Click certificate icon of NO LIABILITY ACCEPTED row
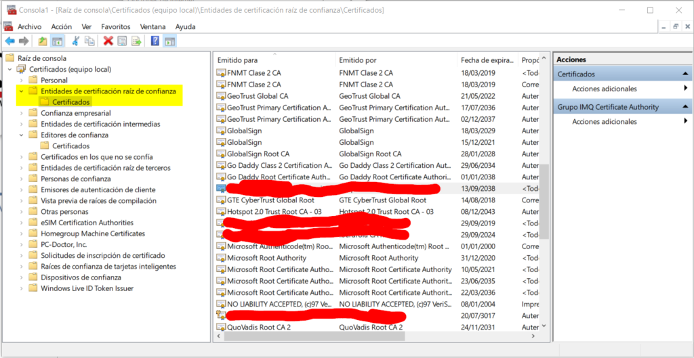This screenshot has width=694, height=358. [x=221, y=304]
